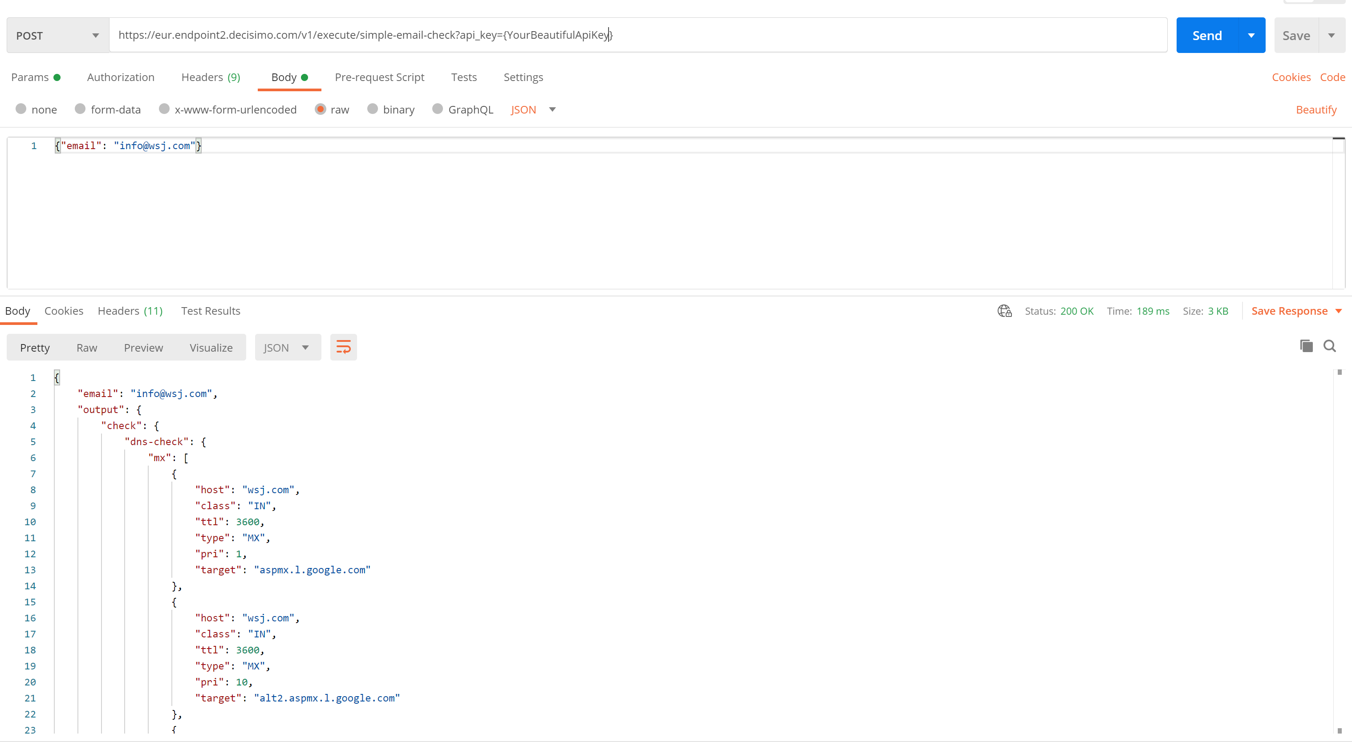Click the blue Send button
Image resolution: width=1352 pixels, height=742 pixels.
pos(1207,35)
